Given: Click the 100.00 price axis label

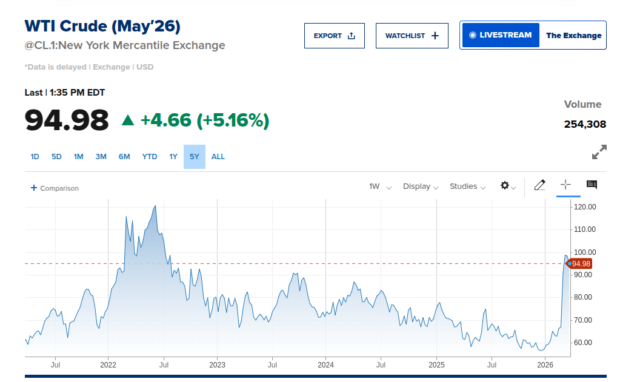Looking at the screenshot, I should click(x=585, y=252).
